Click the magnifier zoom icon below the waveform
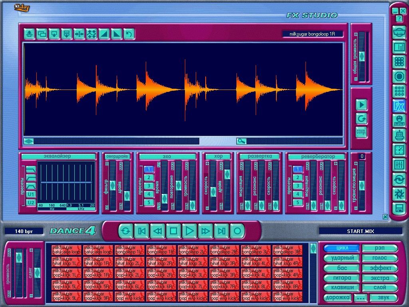The height and width of the screenshot is (307, 409). click(x=241, y=141)
